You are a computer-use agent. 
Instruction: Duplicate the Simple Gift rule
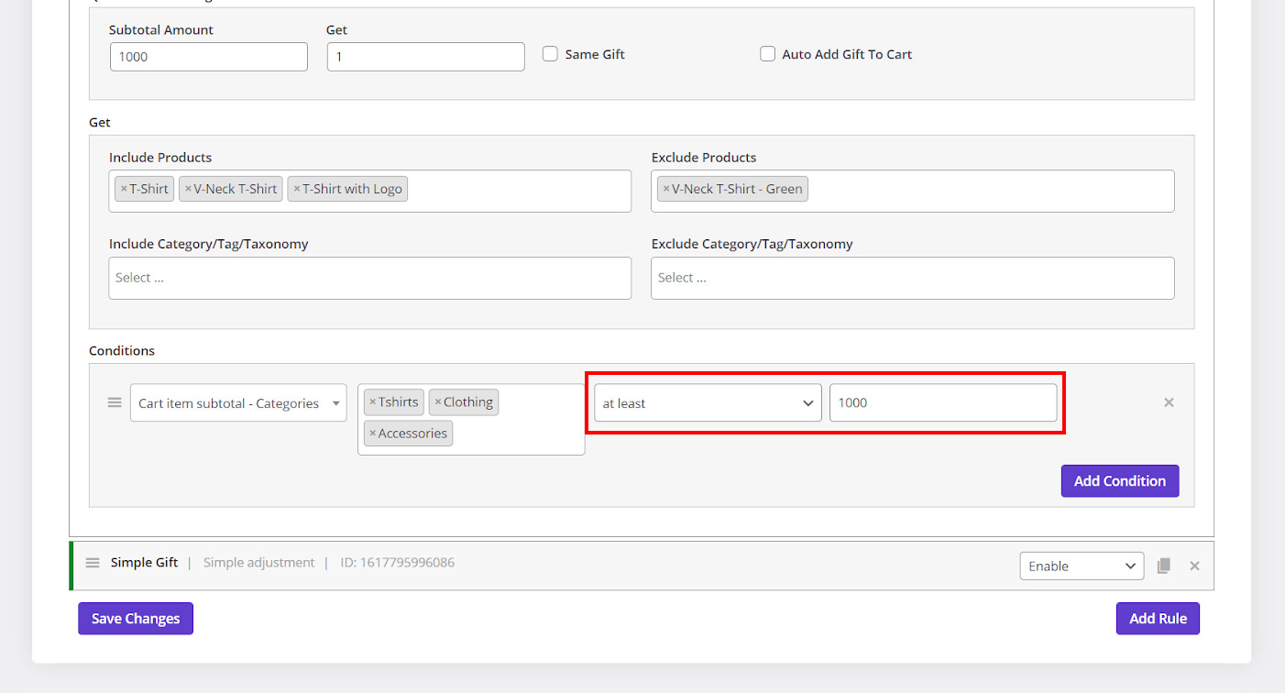(x=1164, y=566)
